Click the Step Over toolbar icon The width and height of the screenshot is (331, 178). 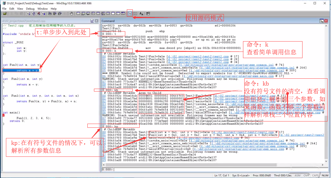(x=55, y=14)
